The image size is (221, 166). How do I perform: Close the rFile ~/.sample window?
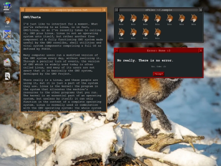201,10
